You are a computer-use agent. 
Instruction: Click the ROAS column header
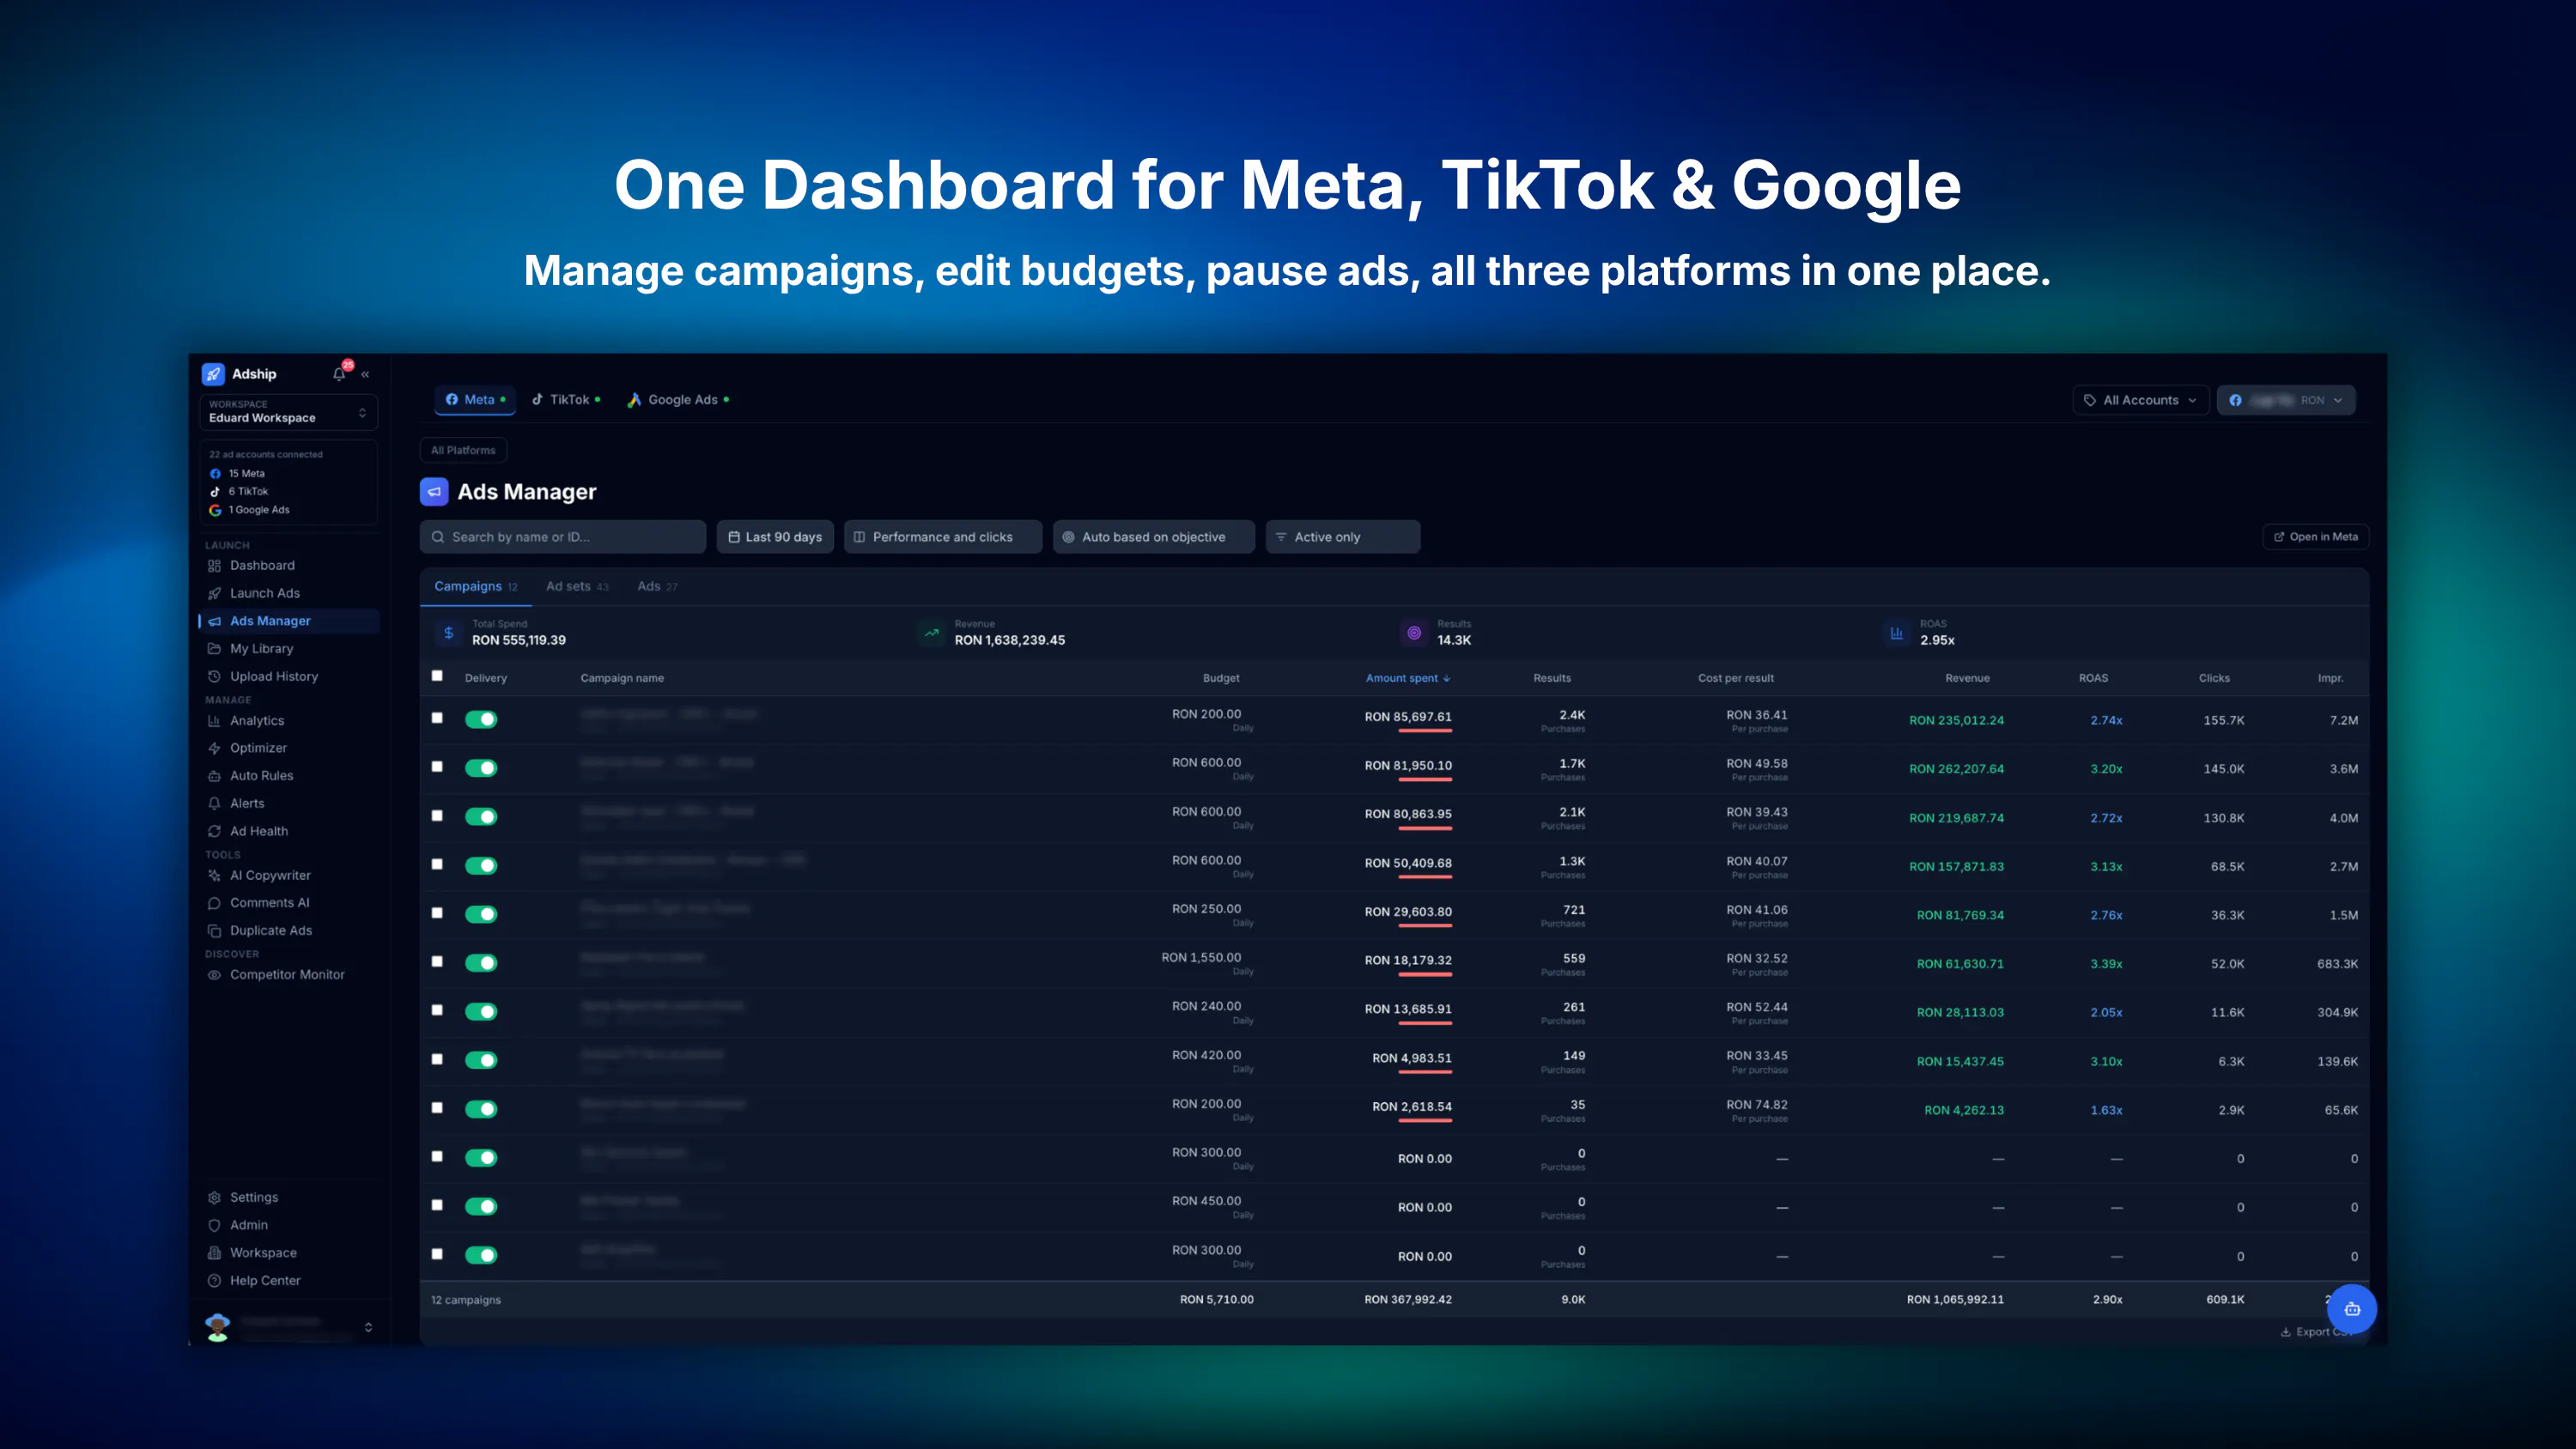2093,678
